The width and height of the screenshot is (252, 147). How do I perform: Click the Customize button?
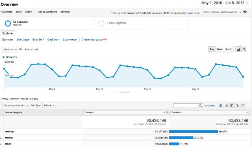(7, 12)
